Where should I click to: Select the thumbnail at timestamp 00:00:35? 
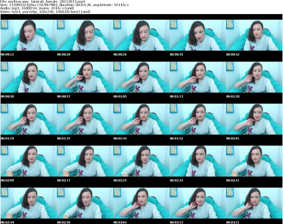(198, 35)
